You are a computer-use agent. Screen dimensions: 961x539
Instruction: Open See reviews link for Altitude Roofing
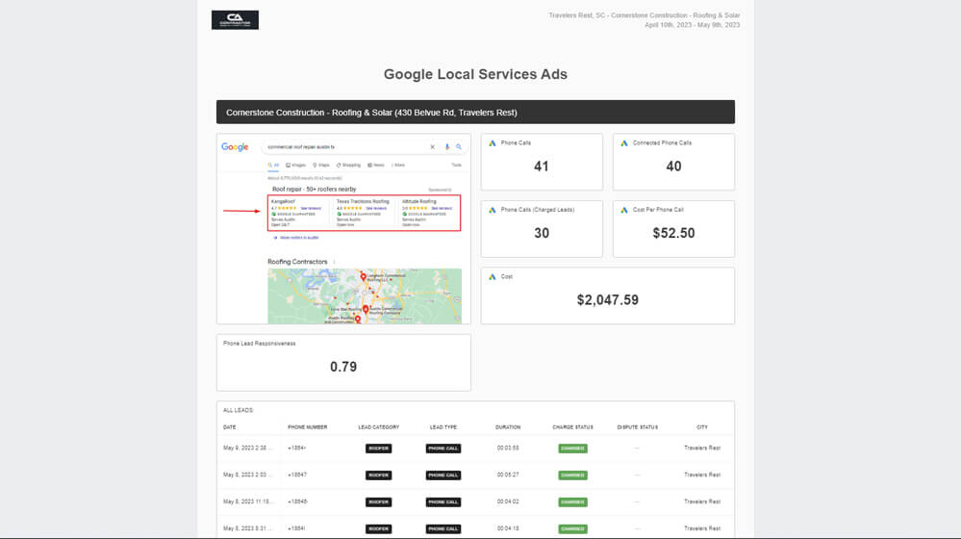tap(442, 209)
